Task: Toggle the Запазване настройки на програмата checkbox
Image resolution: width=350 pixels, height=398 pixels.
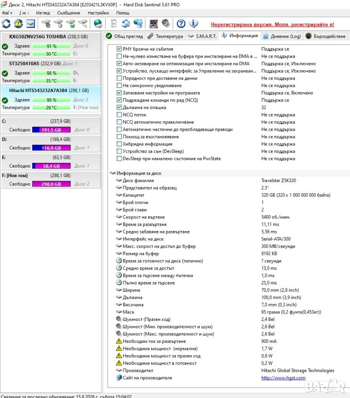Action: [x=119, y=92]
